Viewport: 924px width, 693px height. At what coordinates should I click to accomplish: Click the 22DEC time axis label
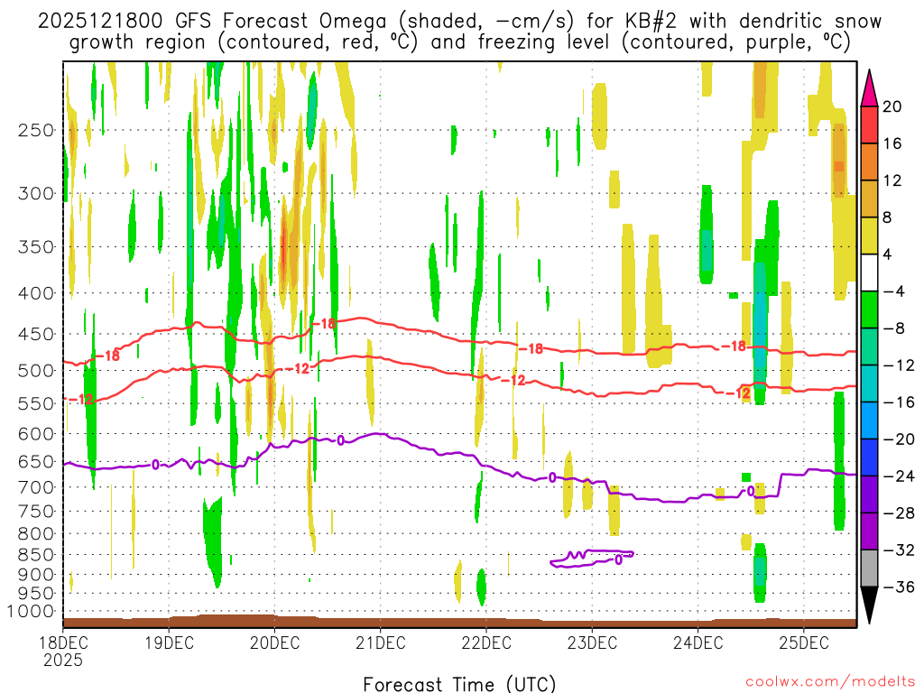(x=486, y=642)
